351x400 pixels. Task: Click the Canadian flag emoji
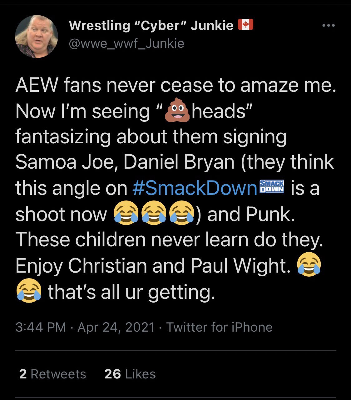pos(245,24)
